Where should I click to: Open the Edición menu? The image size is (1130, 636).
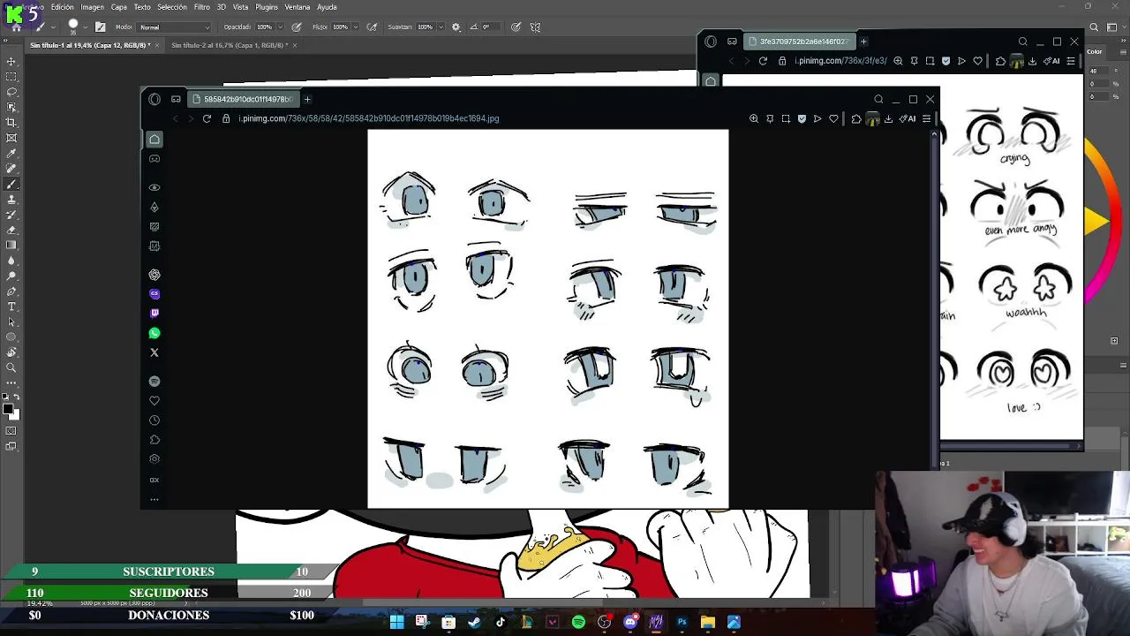63,7
